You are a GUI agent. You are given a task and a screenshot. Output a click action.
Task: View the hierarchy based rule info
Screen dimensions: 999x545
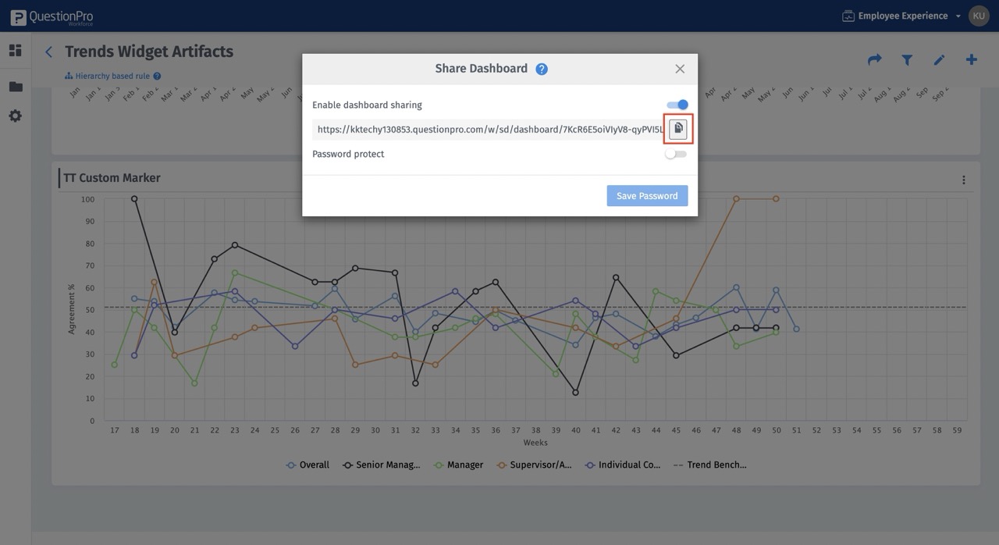(157, 75)
